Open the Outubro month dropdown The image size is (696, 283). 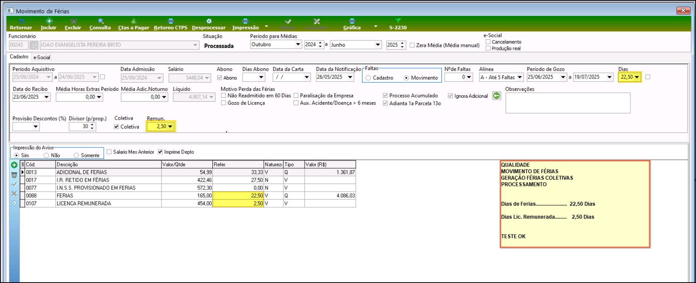[x=298, y=44]
